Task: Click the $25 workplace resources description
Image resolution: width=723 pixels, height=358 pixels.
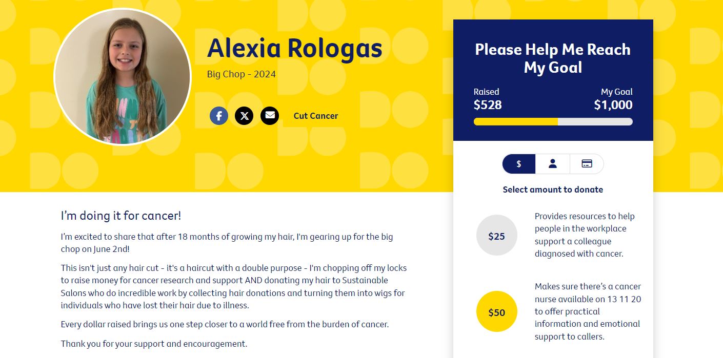Action: point(585,235)
